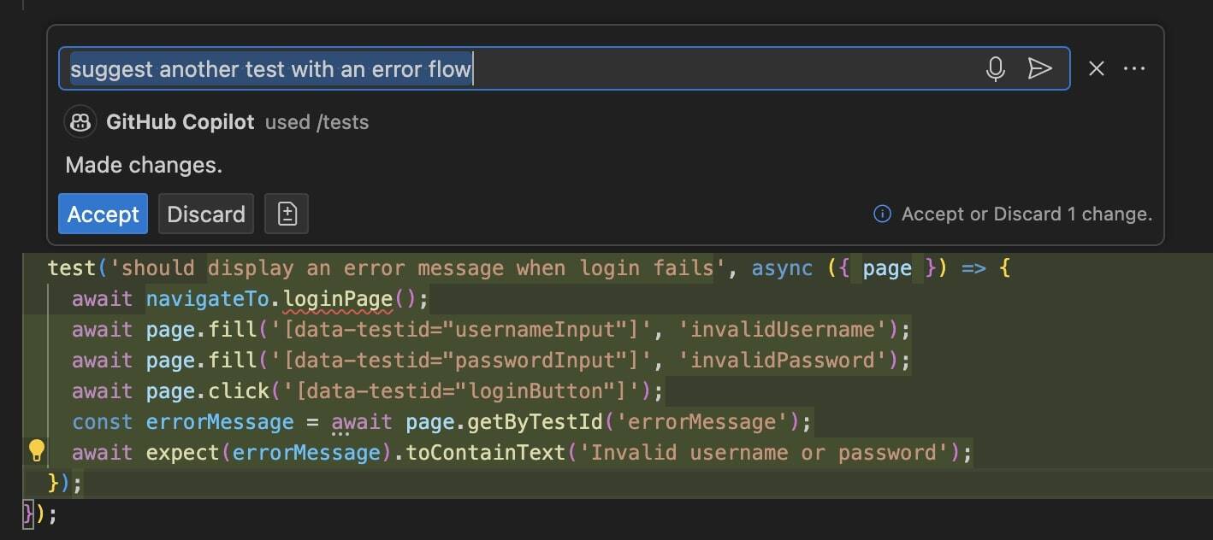Image resolution: width=1213 pixels, height=540 pixels.
Task: Click the info icon near 'Accept or Discard'
Action: (x=881, y=214)
